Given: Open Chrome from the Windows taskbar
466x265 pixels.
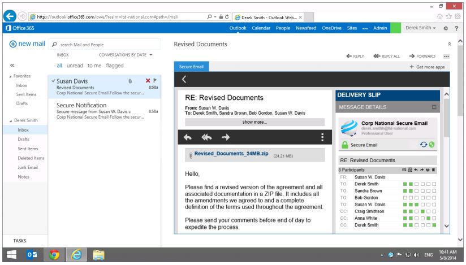Looking at the screenshot, I should coord(54,255).
